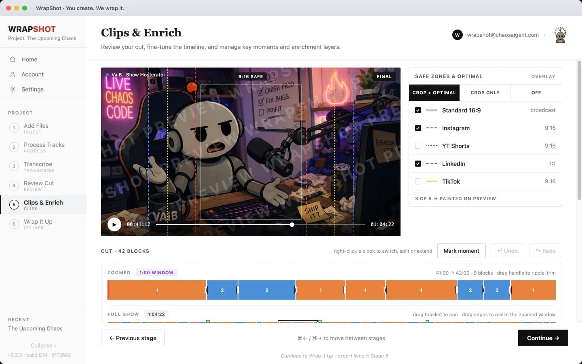582x364 pixels.
Task: Click the OVERLAY label in safe zones panel
Action: (543, 76)
